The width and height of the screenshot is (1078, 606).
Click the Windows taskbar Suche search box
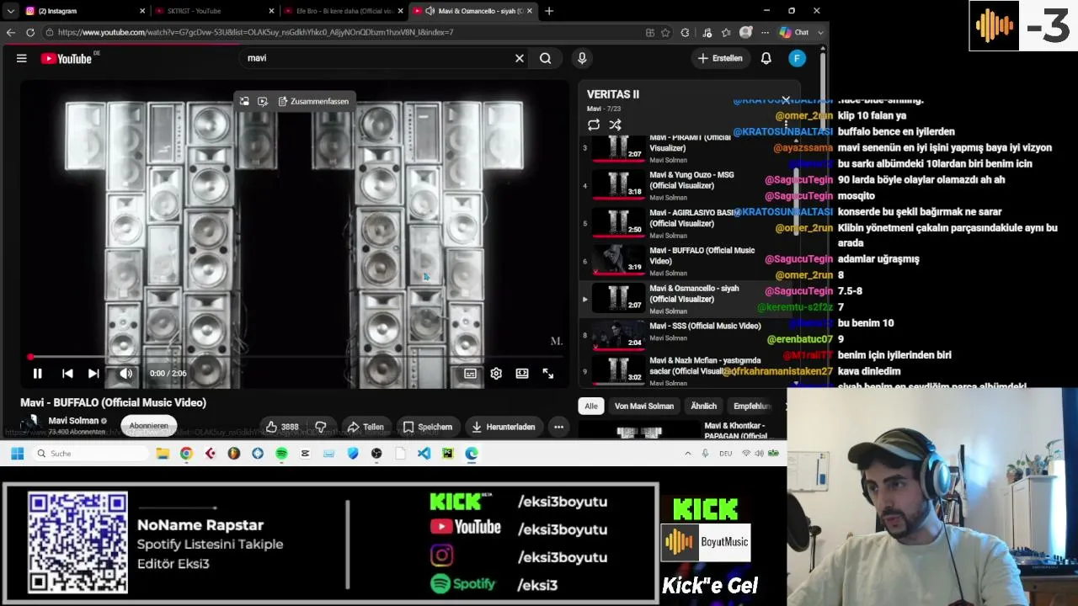[91, 454]
